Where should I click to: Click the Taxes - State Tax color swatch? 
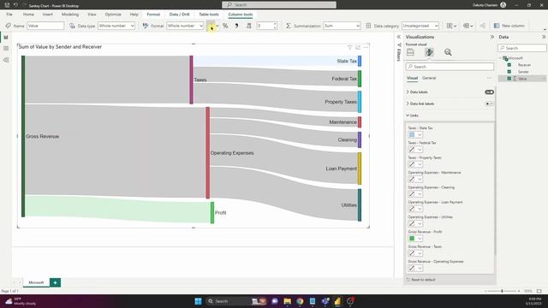point(412,135)
